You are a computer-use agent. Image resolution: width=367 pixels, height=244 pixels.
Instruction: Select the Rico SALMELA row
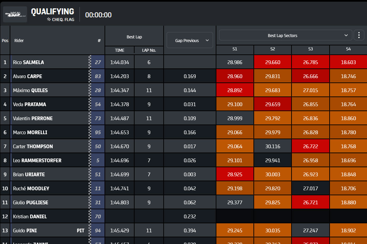[184, 62]
